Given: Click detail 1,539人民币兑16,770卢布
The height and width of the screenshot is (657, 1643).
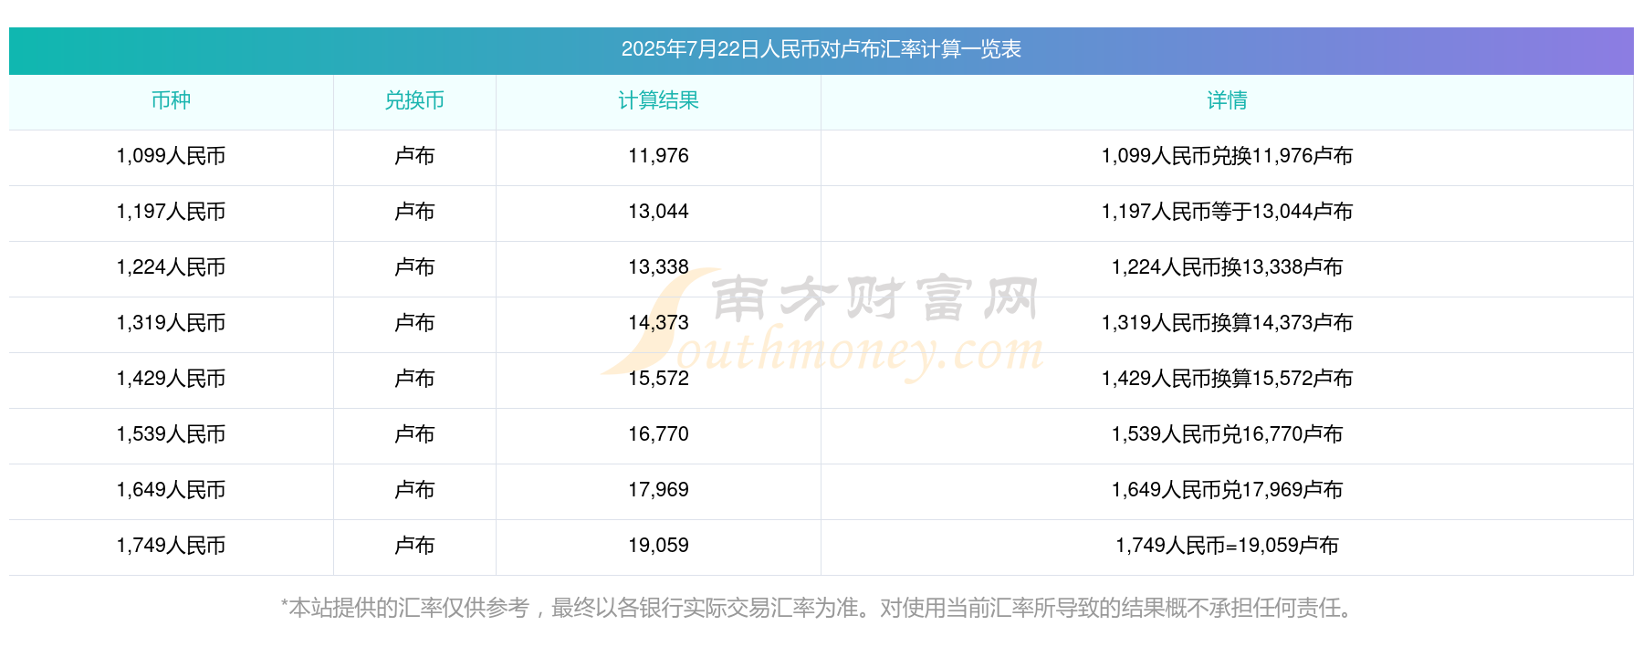Looking at the screenshot, I should (1227, 434).
